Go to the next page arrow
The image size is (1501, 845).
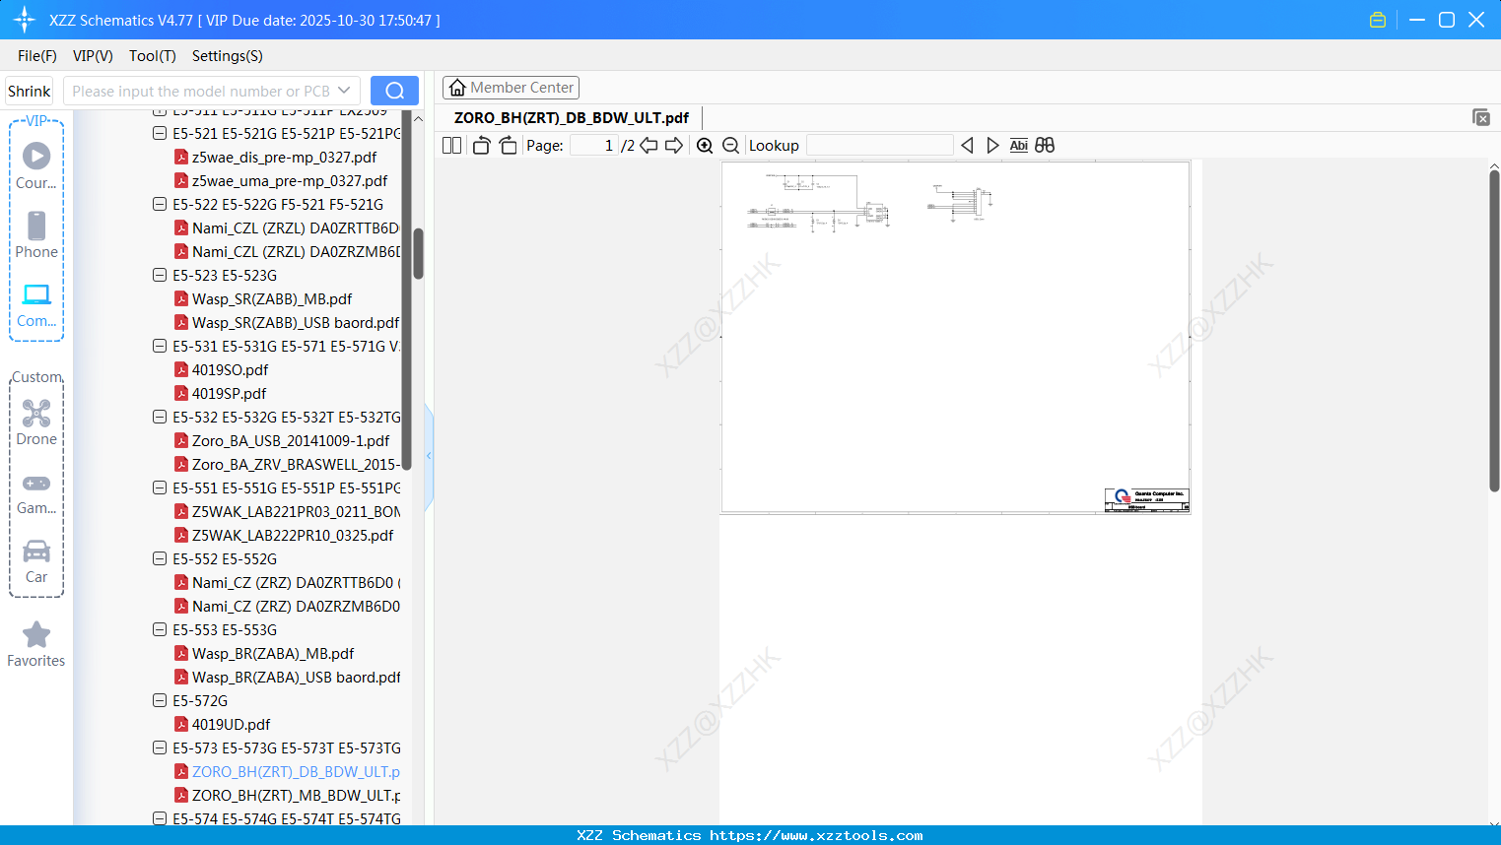(x=674, y=146)
